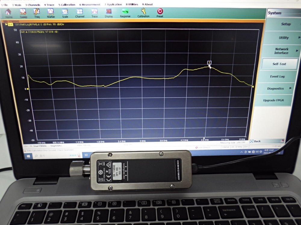Viewport: 301px width, 225px height.
Task: Click the Stop 6 GHz status field
Action: pyautogui.click(x=56, y=146)
